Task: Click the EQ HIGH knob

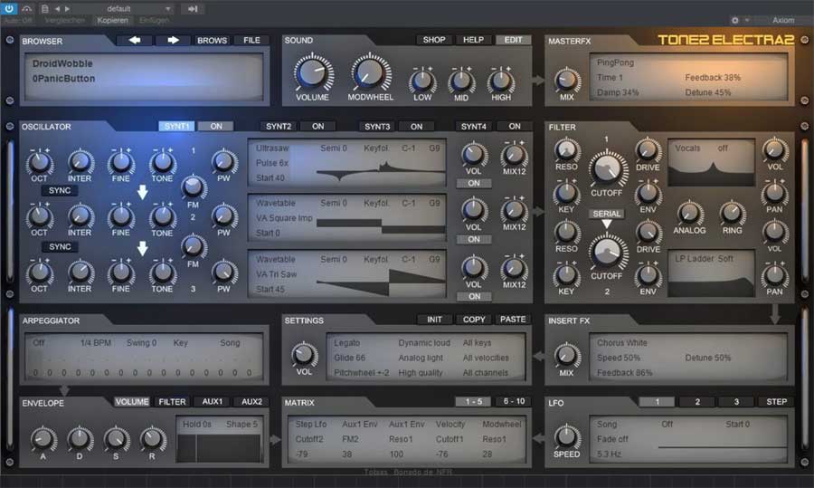Action: [500, 81]
